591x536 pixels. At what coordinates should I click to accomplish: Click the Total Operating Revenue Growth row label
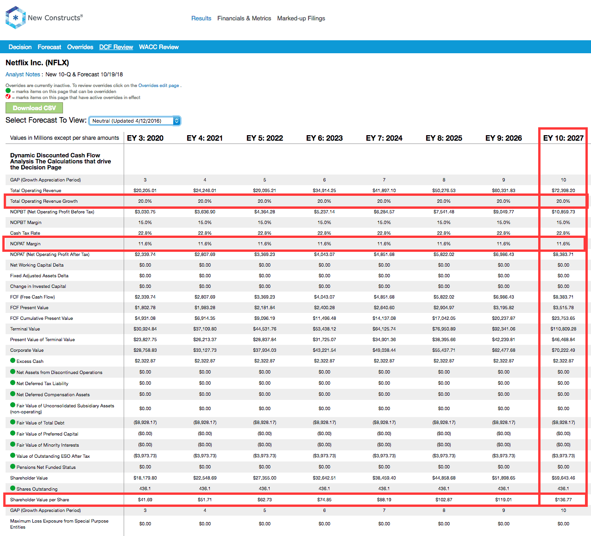pyautogui.click(x=44, y=201)
